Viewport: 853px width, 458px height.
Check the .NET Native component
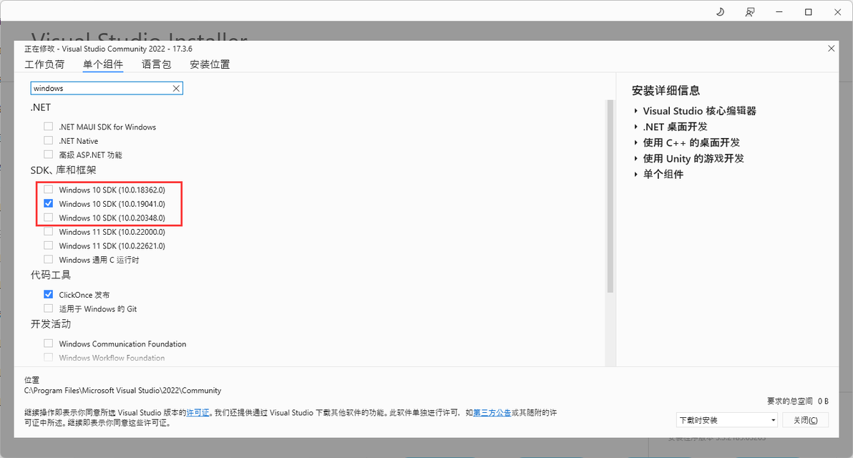(x=49, y=140)
